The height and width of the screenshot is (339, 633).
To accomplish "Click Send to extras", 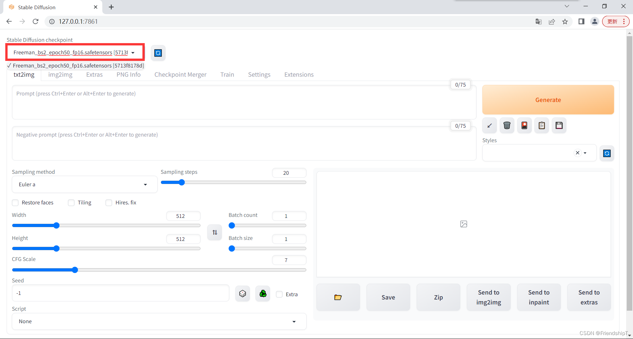I will 589,297.
